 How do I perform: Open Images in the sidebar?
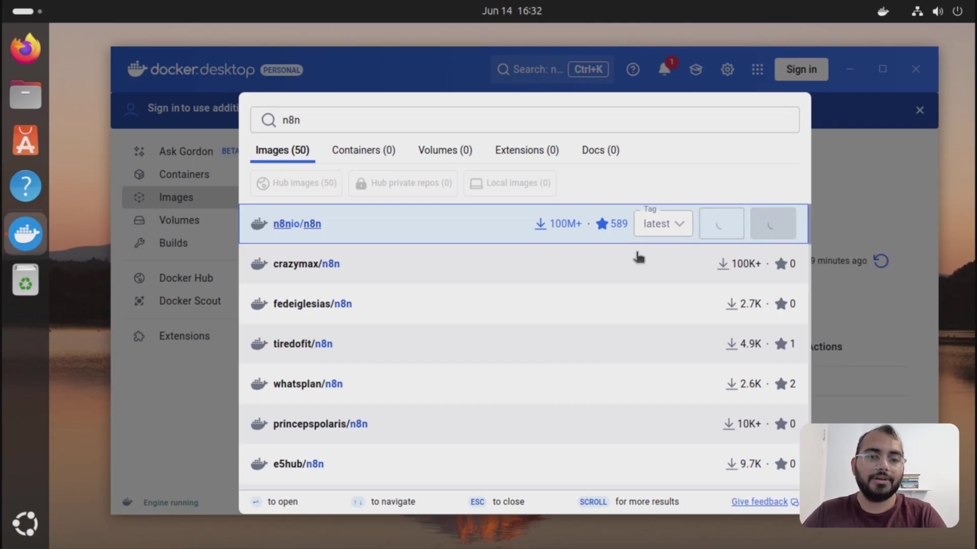point(181,197)
